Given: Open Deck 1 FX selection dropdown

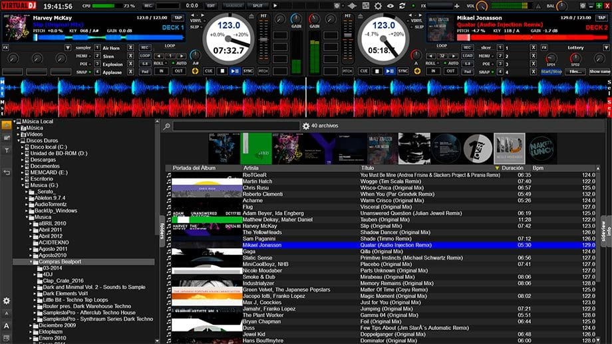Looking at the screenshot, I should (x=68, y=48).
